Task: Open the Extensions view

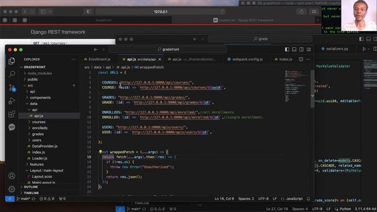Action: [12, 114]
